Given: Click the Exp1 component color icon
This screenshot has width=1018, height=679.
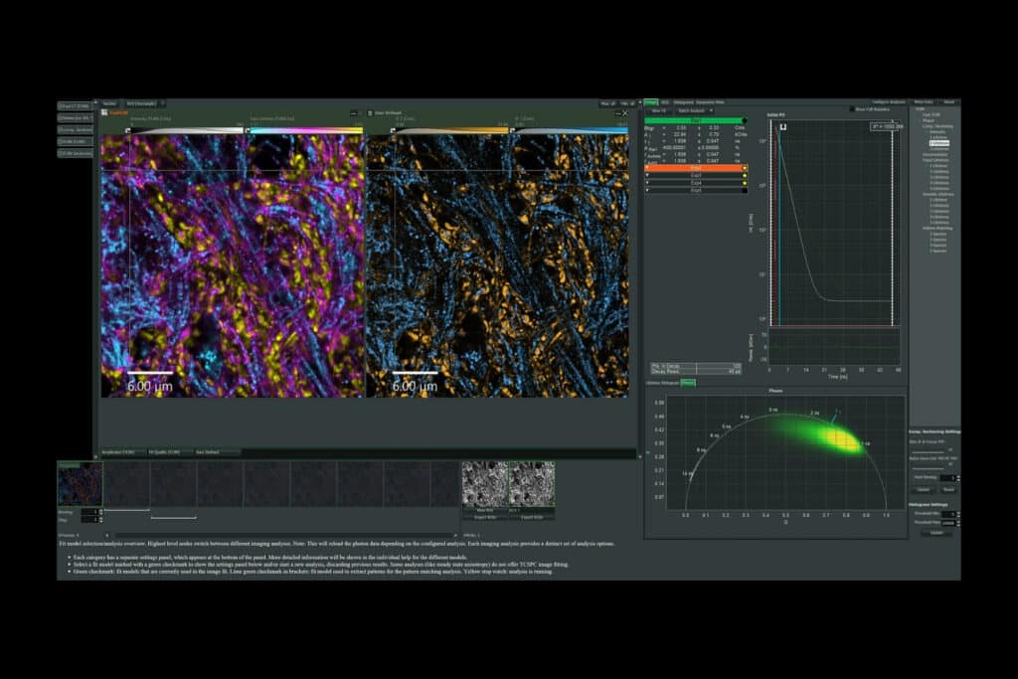Looking at the screenshot, I should coord(746,120).
